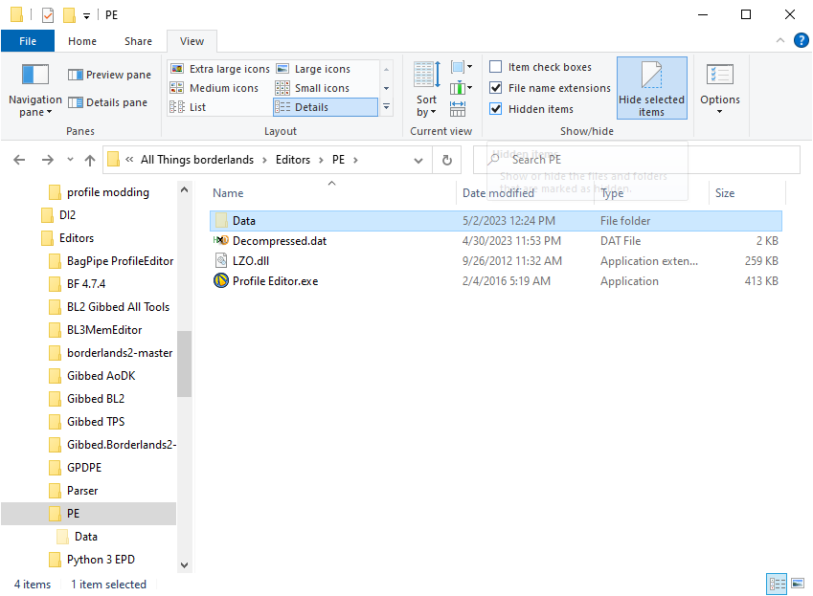Select the Python 3 EPD folder
The height and width of the screenshot is (596, 813).
[101, 560]
